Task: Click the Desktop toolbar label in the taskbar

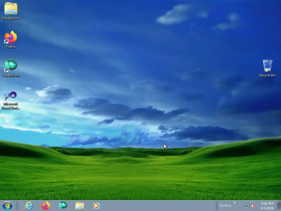Action: pyautogui.click(x=225, y=206)
